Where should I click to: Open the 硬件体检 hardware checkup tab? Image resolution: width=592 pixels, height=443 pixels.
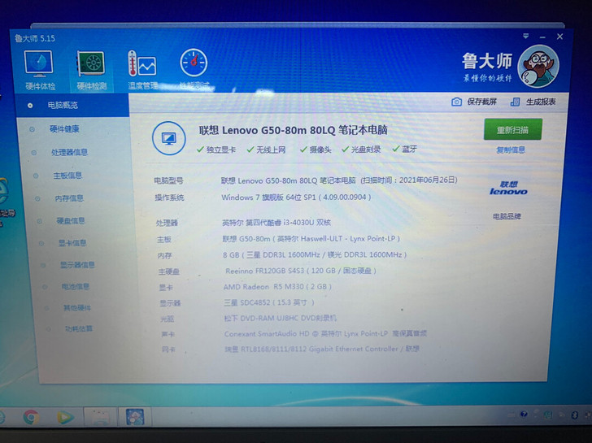[x=40, y=71]
